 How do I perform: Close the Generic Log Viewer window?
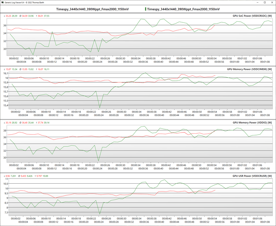click(272, 2)
